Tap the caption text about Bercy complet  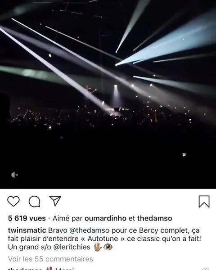[x=104, y=238]
